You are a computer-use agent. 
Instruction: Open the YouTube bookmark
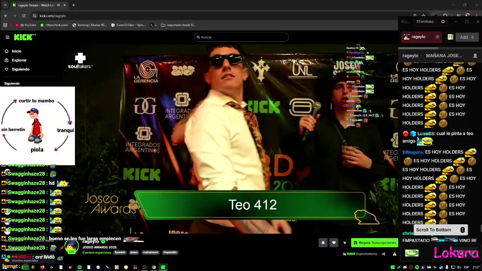pos(26,25)
